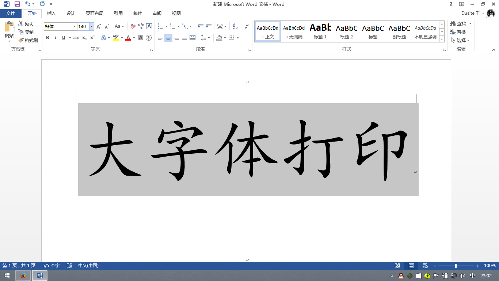Click the Shrink Font icon
499x281 pixels.
pyautogui.click(x=107, y=26)
